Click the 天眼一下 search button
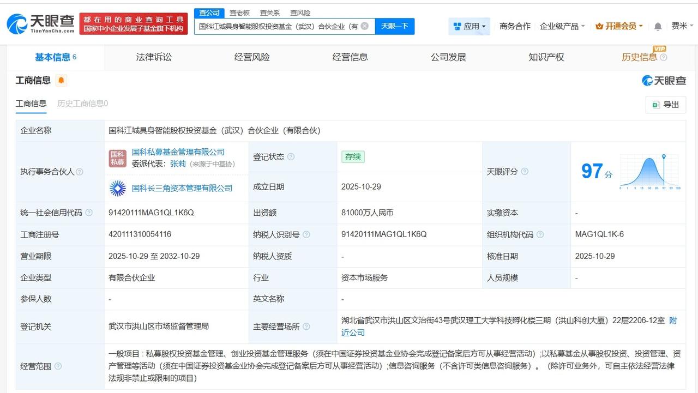 [x=394, y=26]
